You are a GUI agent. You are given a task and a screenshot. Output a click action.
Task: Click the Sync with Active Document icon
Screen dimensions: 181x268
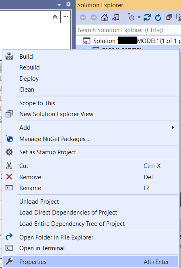tap(147, 17)
